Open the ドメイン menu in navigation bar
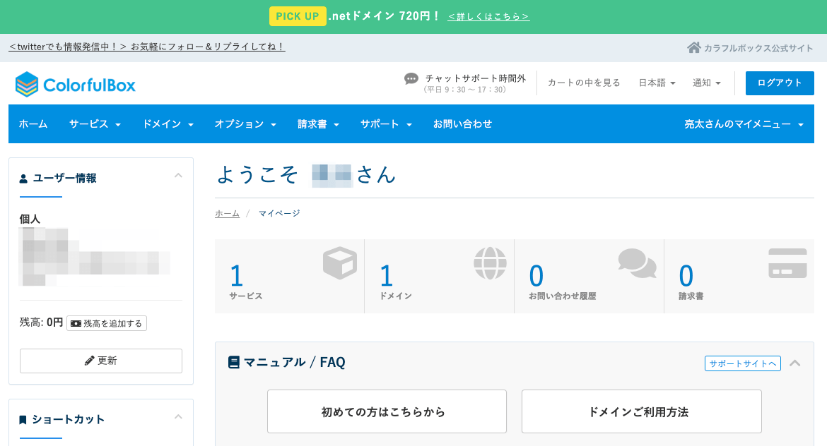827x446 pixels. [168, 124]
